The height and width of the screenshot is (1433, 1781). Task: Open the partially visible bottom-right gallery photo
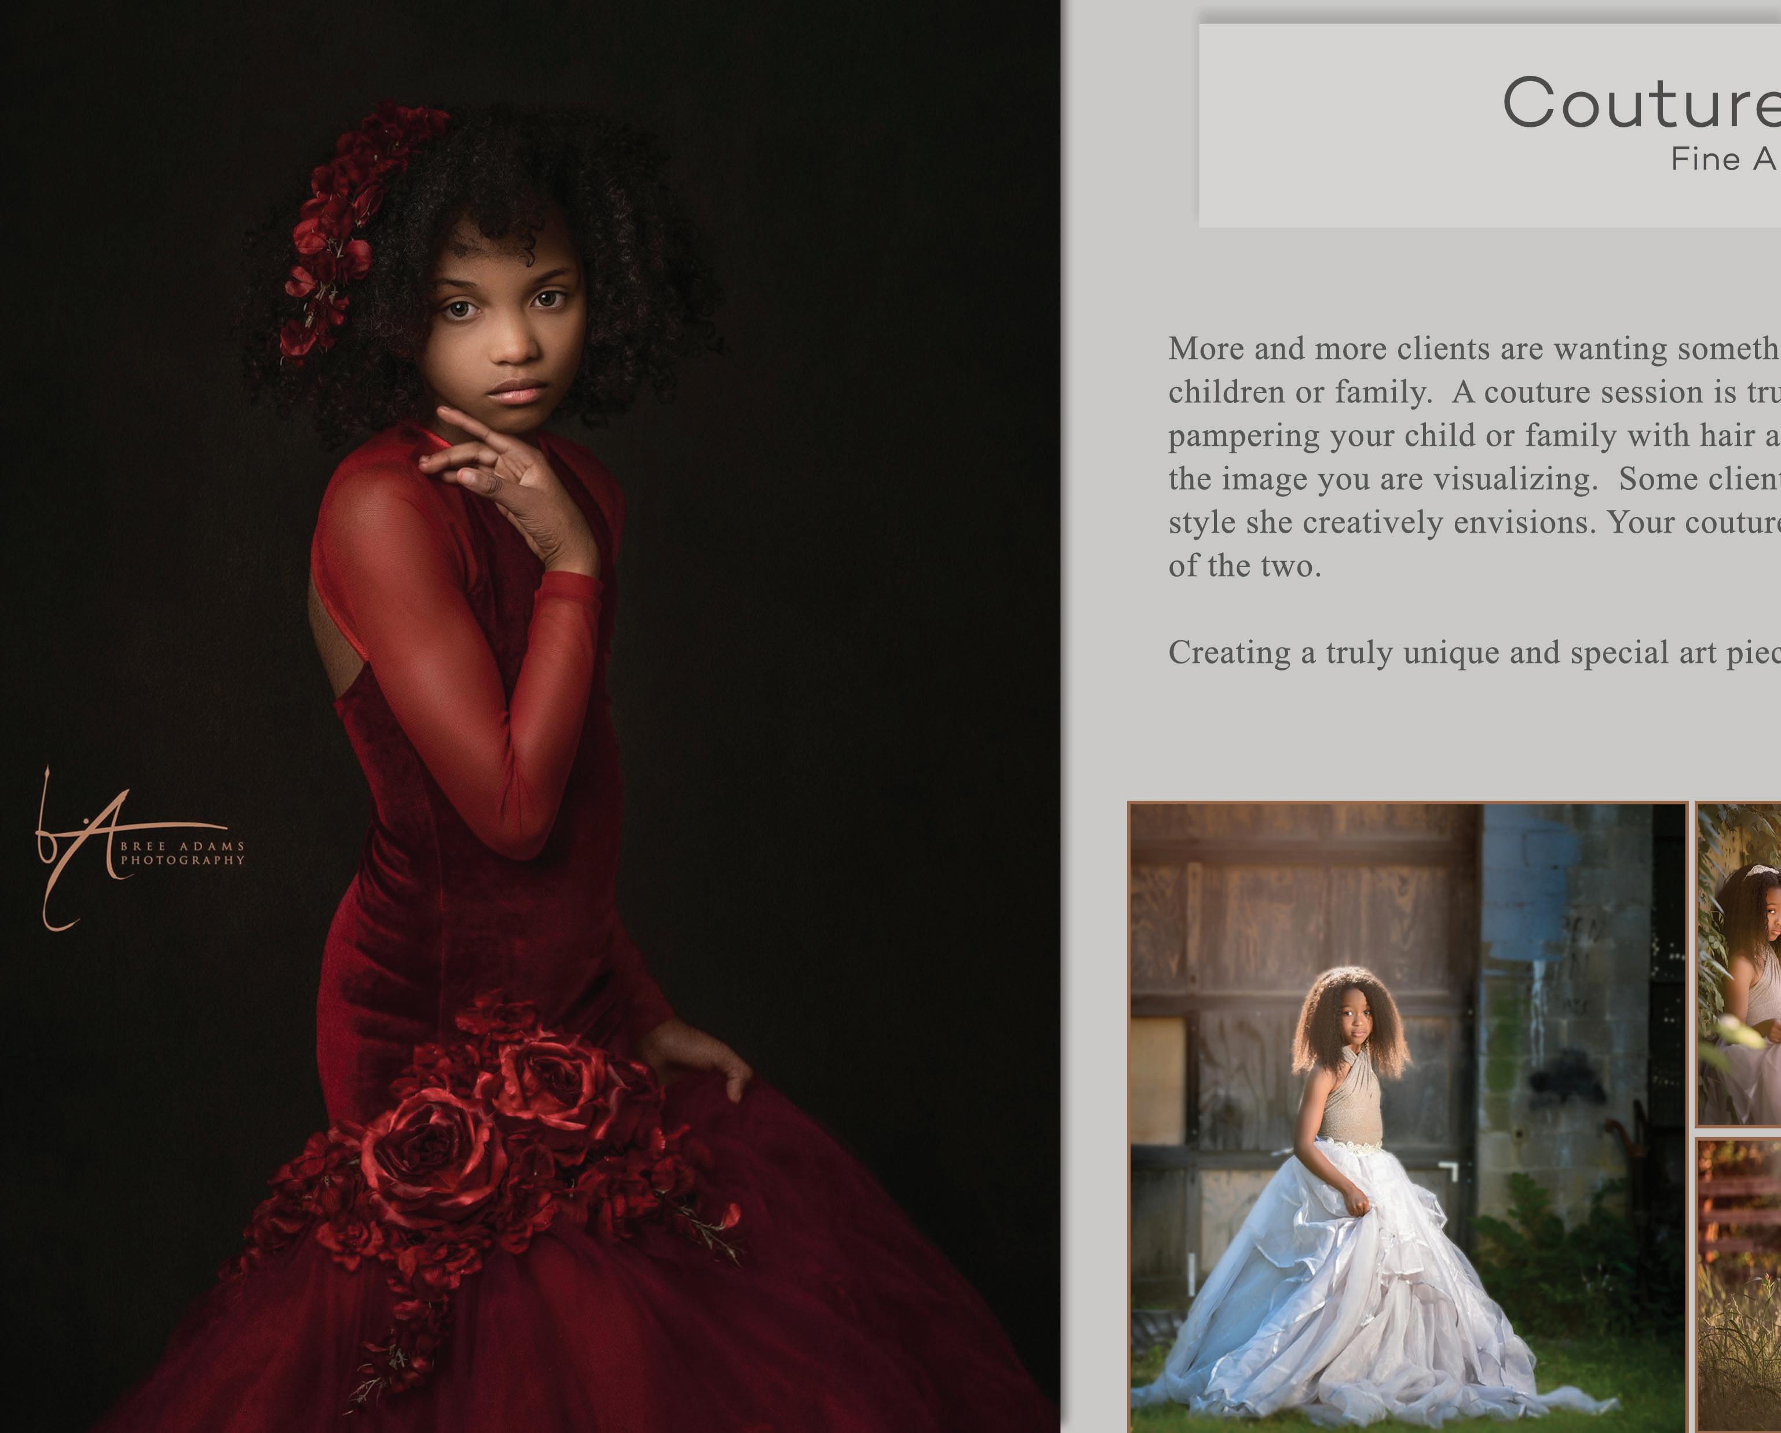pyautogui.click(x=1738, y=1285)
